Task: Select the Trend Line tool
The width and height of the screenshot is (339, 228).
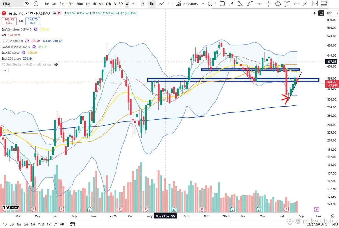Action: click(305, 4)
